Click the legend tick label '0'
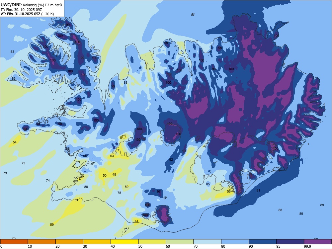 (1, 246)
